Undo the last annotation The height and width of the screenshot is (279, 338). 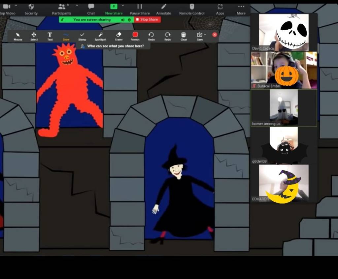[x=151, y=36]
